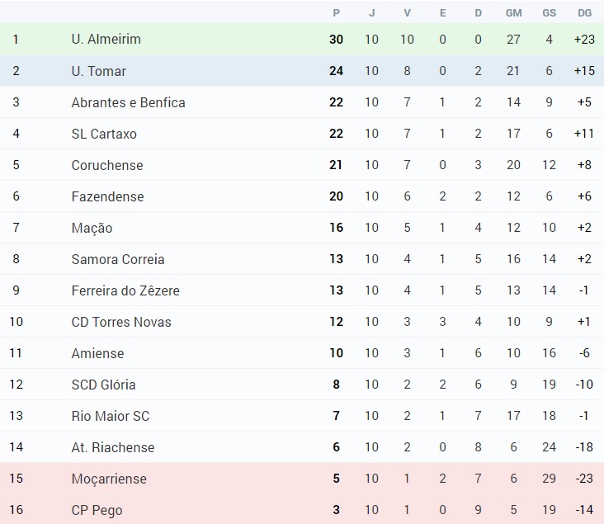Click SL Cartaxo in the standings
This screenshot has width=604, height=524.
(104, 134)
